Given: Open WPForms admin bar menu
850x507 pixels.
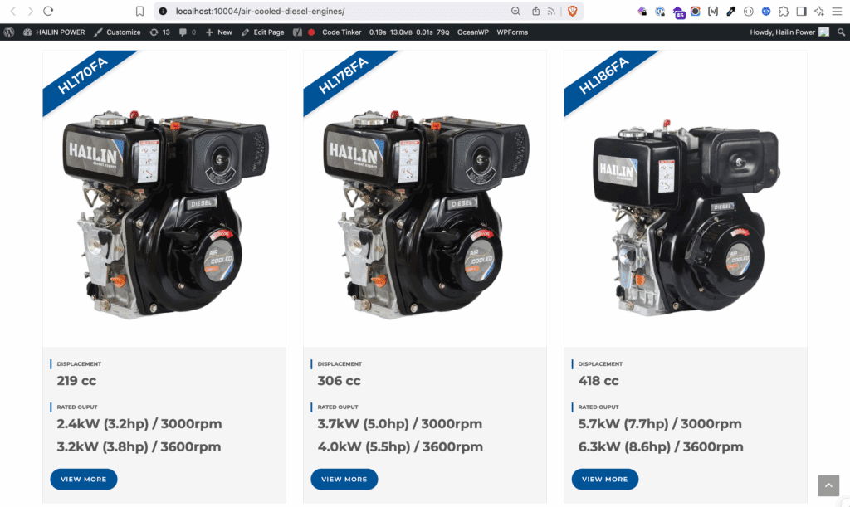Looking at the screenshot, I should coord(512,32).
